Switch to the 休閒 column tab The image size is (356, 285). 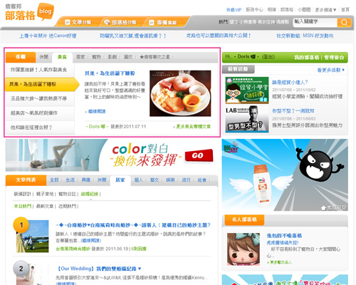point(43,57)
